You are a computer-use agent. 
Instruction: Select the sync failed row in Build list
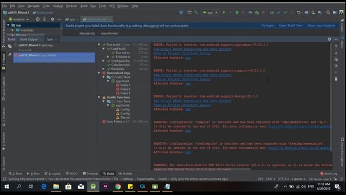[54, 57]
